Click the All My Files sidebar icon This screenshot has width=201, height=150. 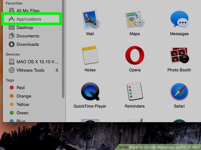pyautogui.click(x=12, y=10)
